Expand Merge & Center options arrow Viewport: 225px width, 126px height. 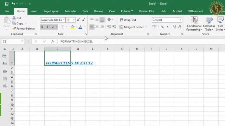point(147,27)
